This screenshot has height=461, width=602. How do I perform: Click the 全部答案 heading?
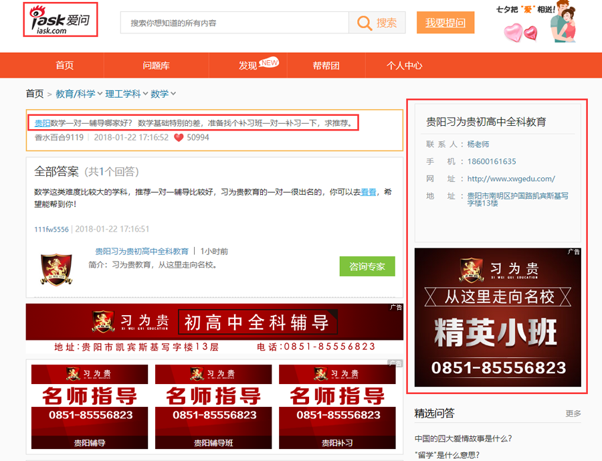point(56,171)
